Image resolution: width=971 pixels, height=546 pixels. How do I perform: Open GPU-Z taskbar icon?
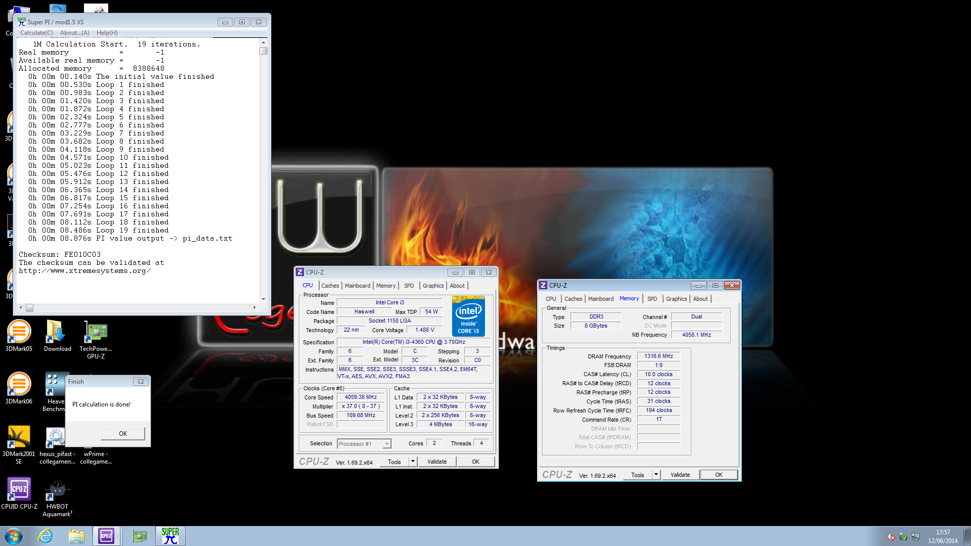coord(139,536)
